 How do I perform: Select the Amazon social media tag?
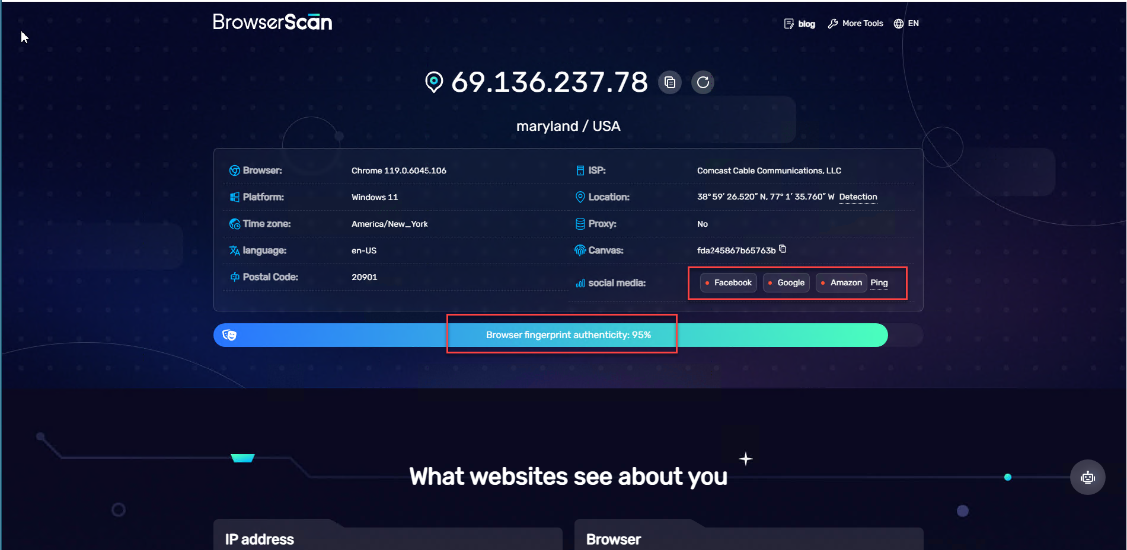[x=841, y=283]
